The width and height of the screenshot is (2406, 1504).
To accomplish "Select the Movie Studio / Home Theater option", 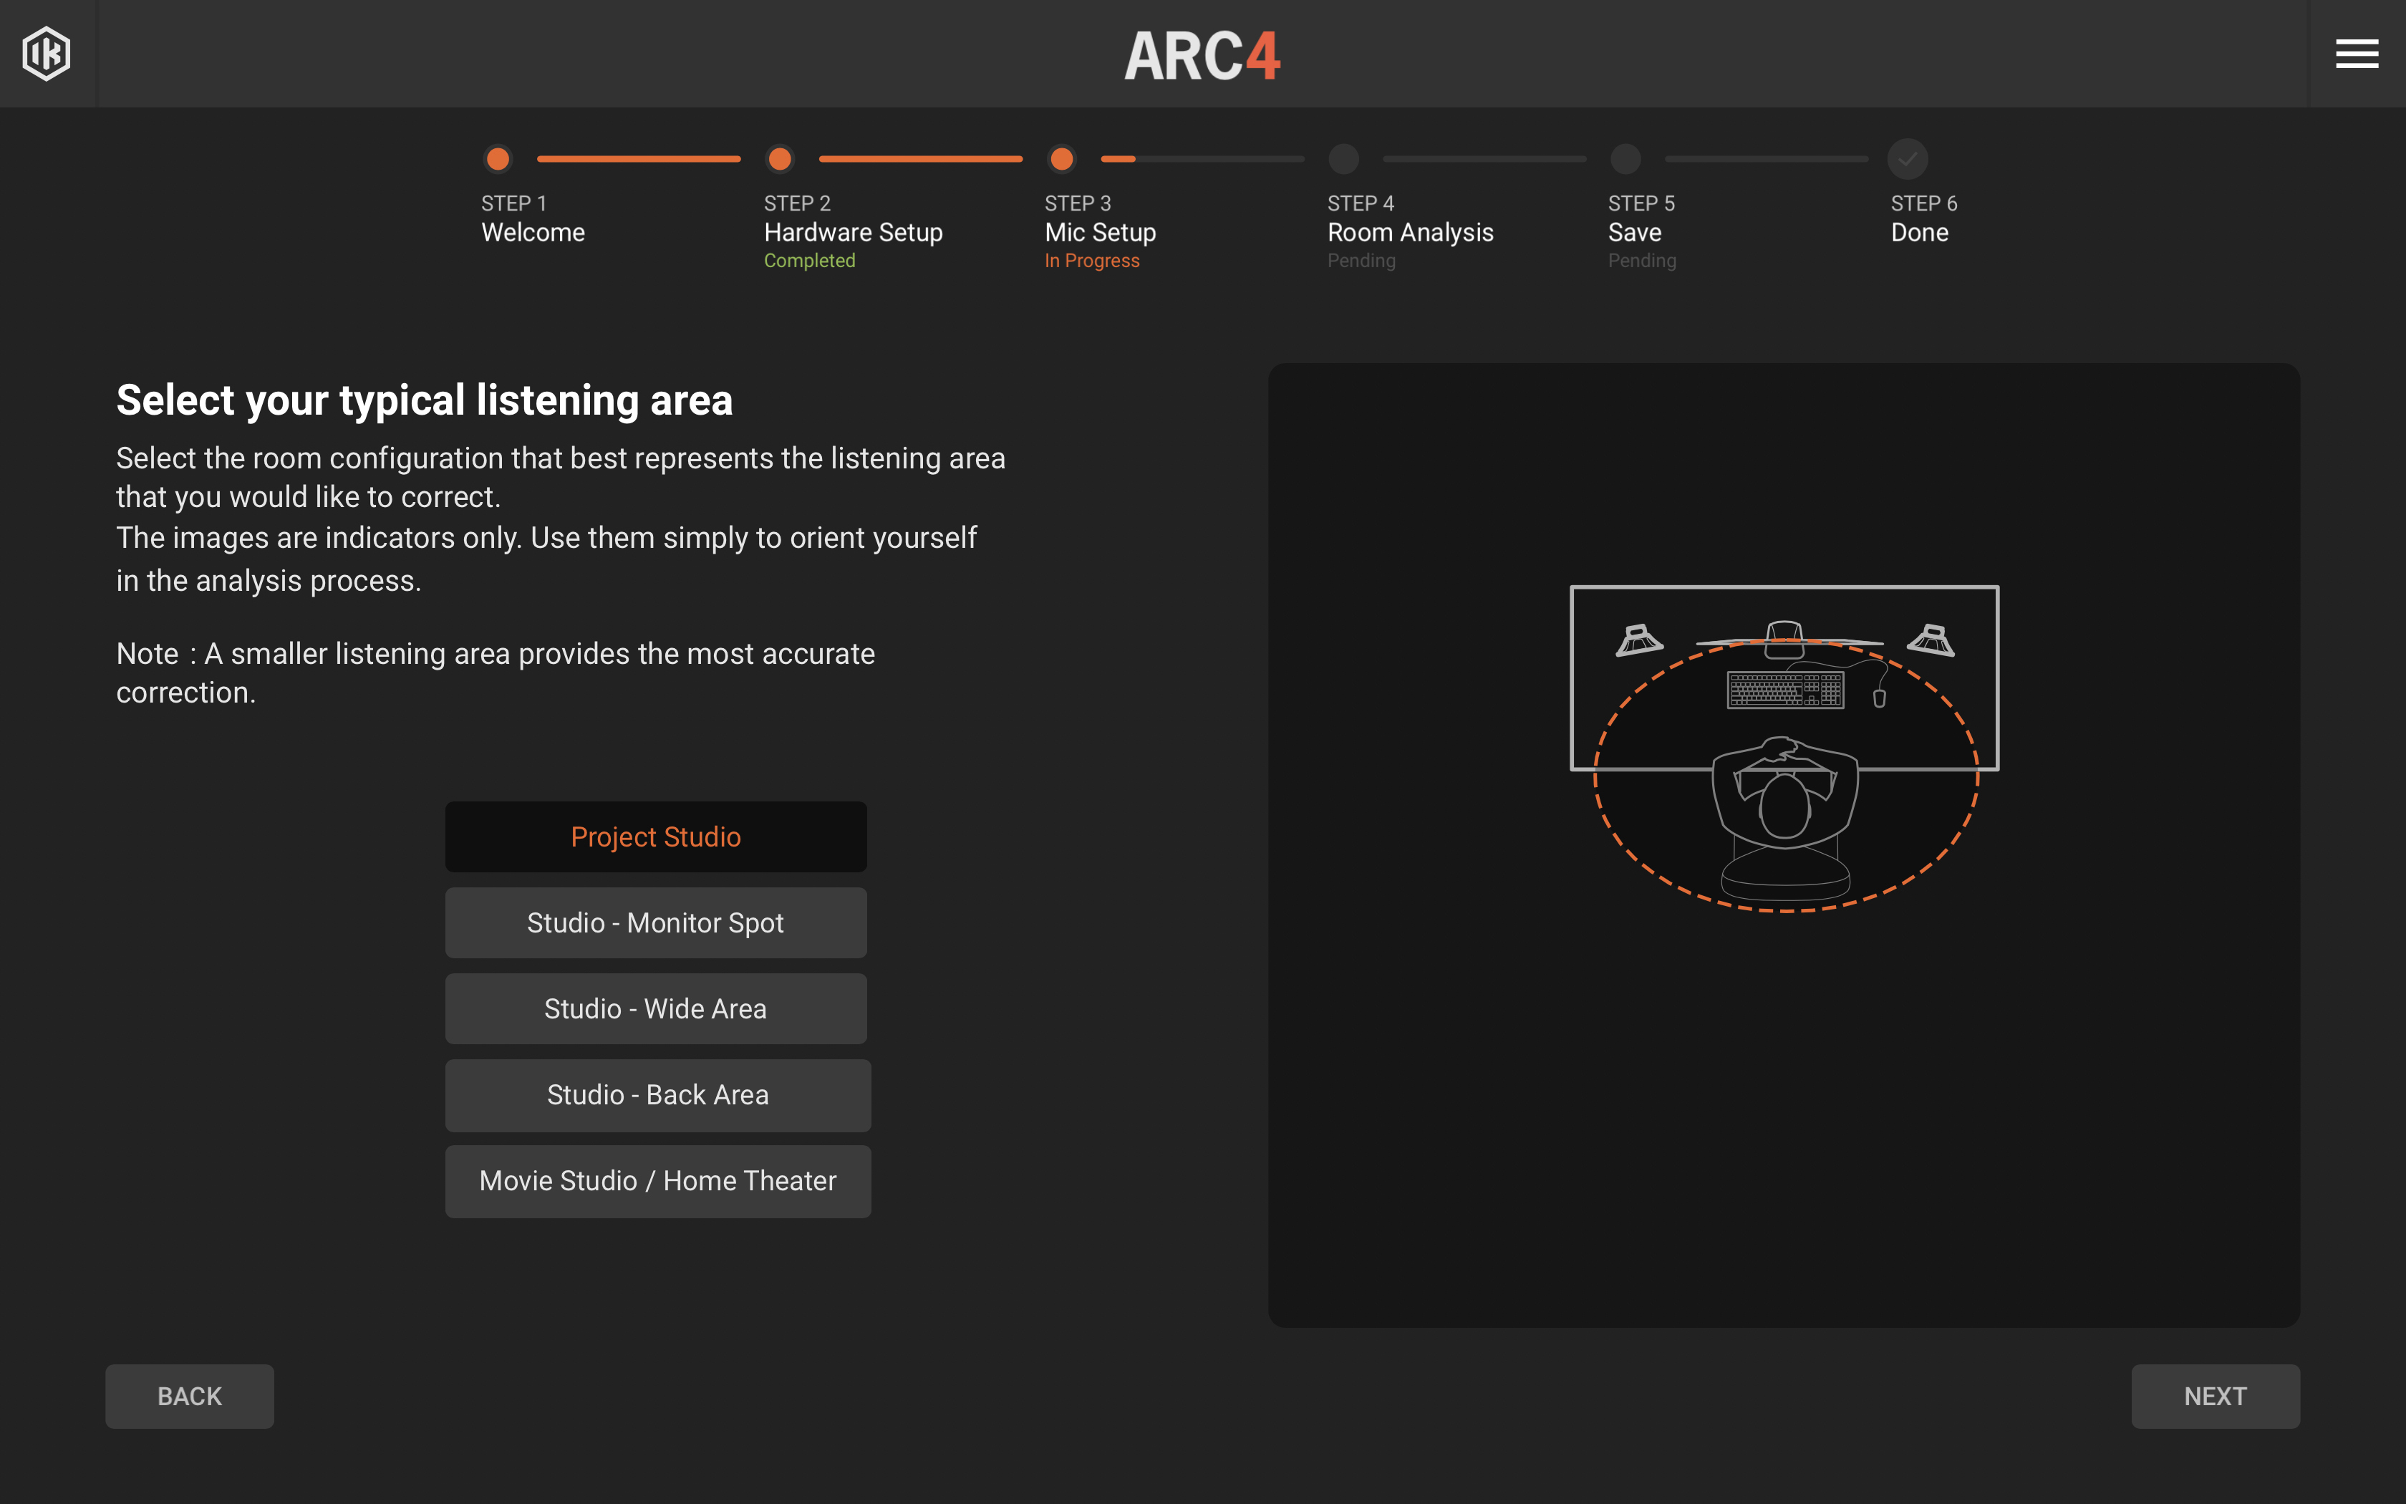I will coord(657,1180).
